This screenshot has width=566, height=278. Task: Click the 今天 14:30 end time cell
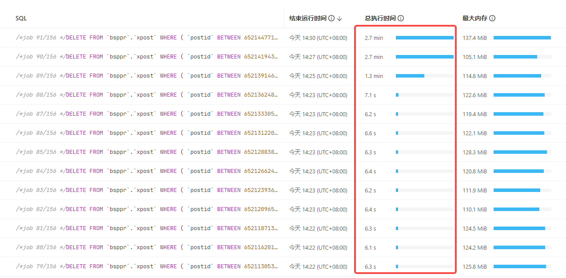click(x=318, y=38)
